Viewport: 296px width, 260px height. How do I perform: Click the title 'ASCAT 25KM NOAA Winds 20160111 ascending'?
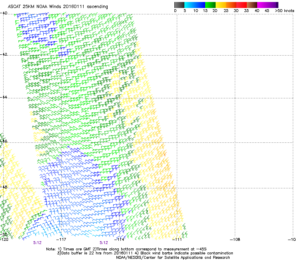point(58,7)
